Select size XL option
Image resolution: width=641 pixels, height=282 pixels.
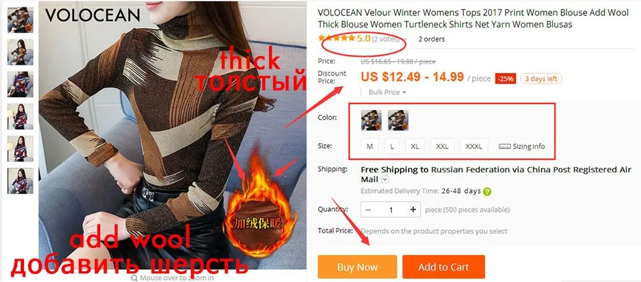point(415,146)
